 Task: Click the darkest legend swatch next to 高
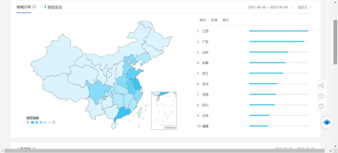(33, 122)
